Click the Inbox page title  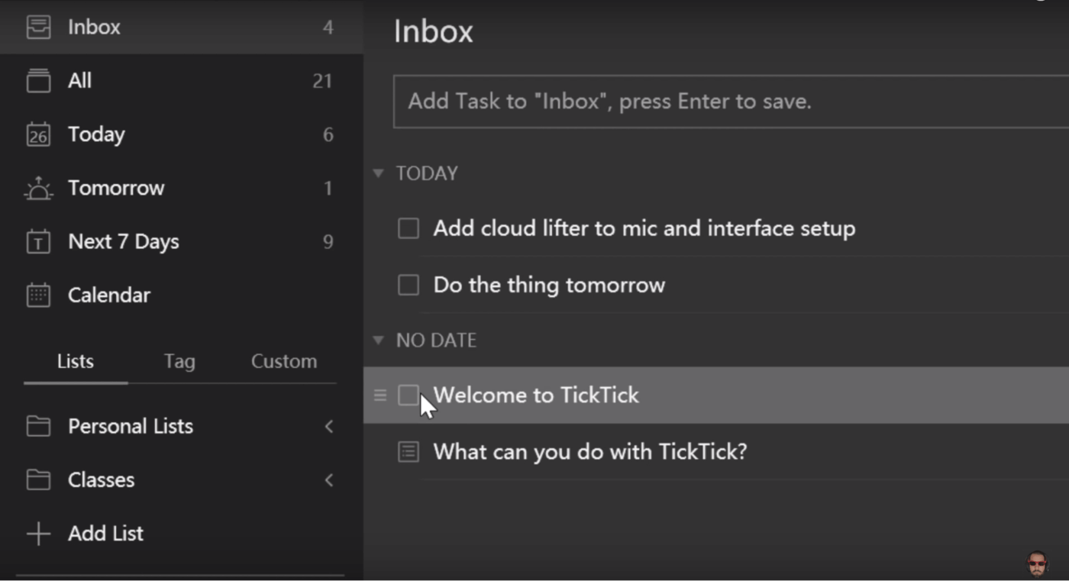[434, 31]
